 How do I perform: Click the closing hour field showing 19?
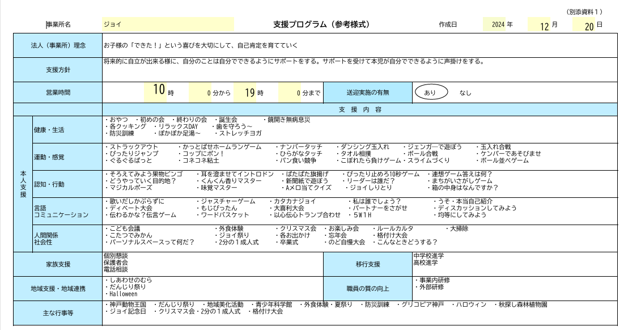[x=245, y=92]
